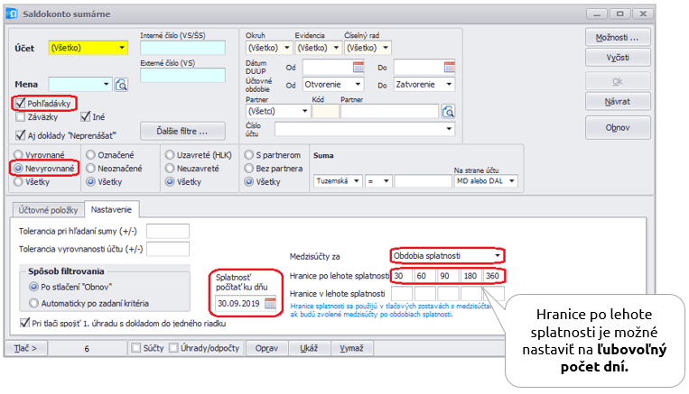Check the Súčty option
The image size is (689, 394).
coord(136,348)
